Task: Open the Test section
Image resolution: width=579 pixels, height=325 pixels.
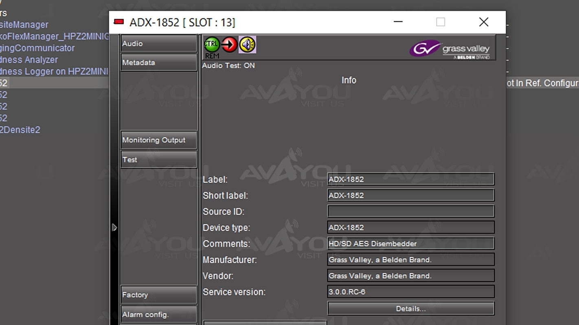Action: click(x=158, y=160)
